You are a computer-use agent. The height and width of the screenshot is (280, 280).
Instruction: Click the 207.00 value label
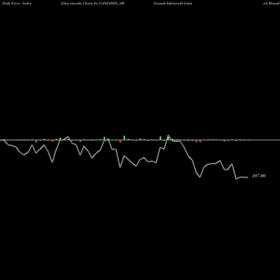[x=259, y=176]
